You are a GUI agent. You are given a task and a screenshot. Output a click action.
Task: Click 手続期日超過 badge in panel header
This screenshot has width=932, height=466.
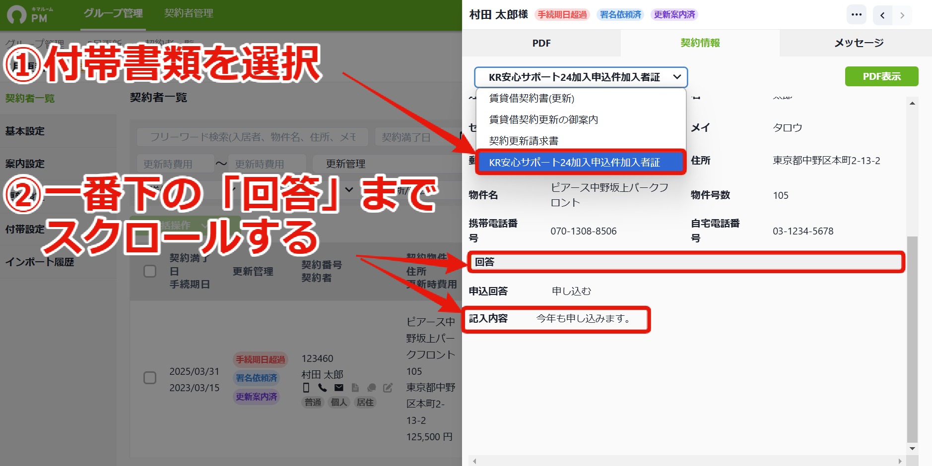click(562, 15)
